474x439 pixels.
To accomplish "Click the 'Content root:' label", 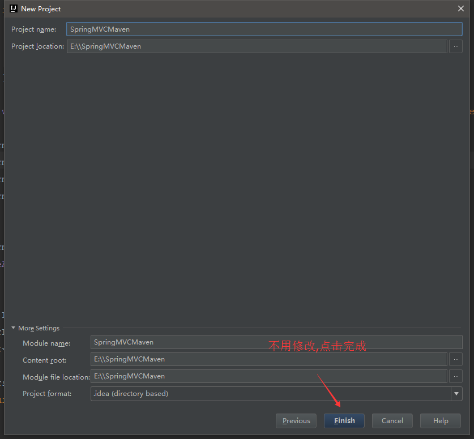I will click(x=44, y=360).
